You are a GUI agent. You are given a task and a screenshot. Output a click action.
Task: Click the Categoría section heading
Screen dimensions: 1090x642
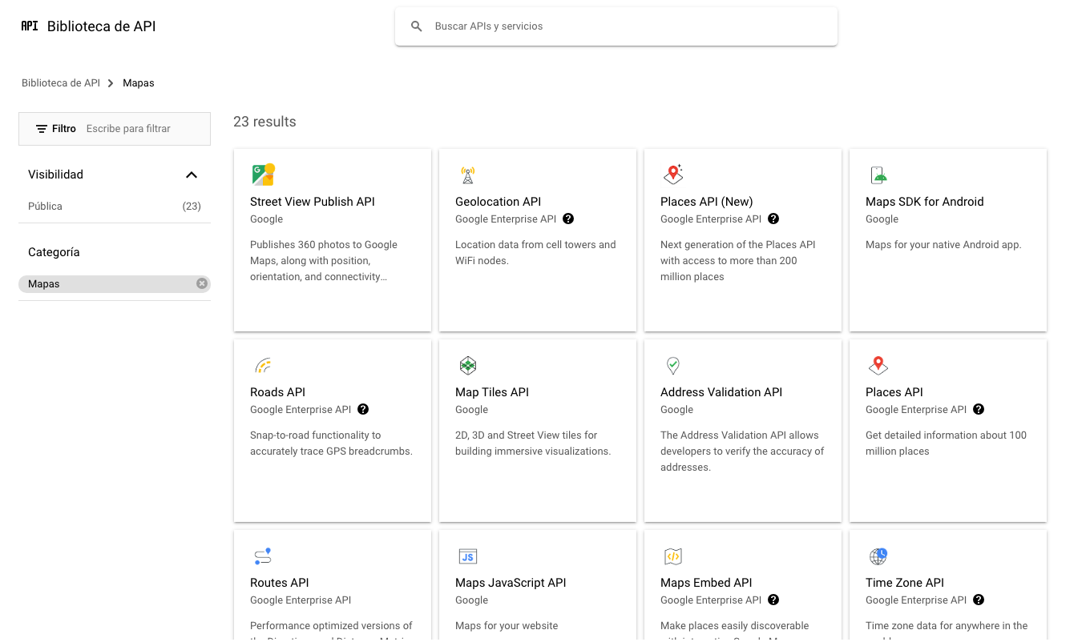tap(54, 252)
